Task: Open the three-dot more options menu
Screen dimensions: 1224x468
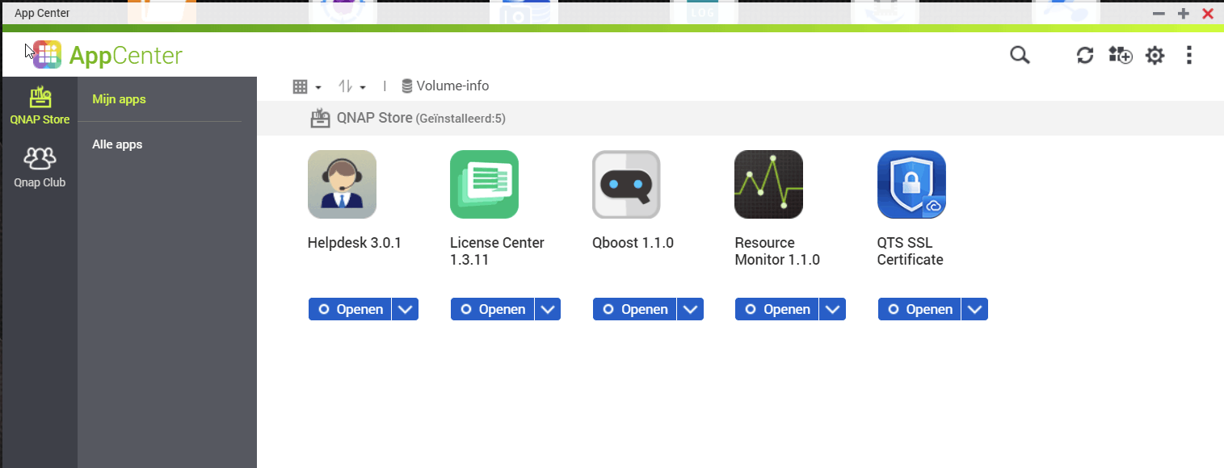Action: (x=1189, y=55)
